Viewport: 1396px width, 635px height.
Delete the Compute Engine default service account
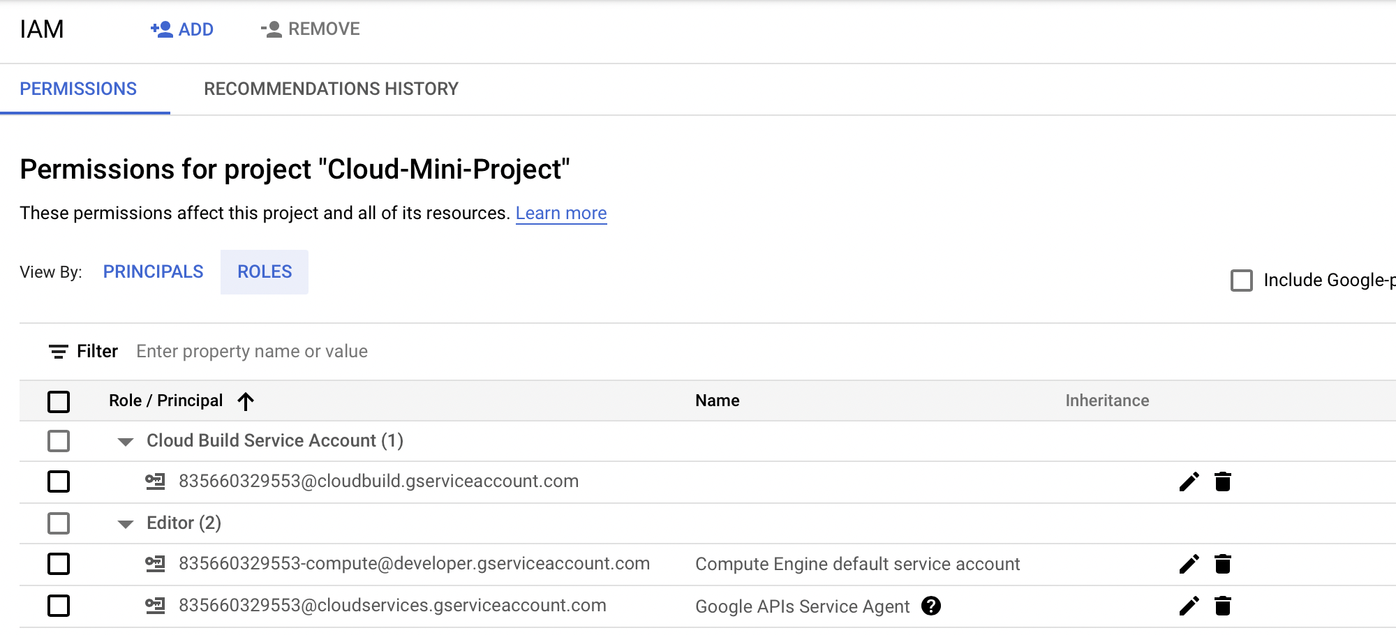[1223, 564]
